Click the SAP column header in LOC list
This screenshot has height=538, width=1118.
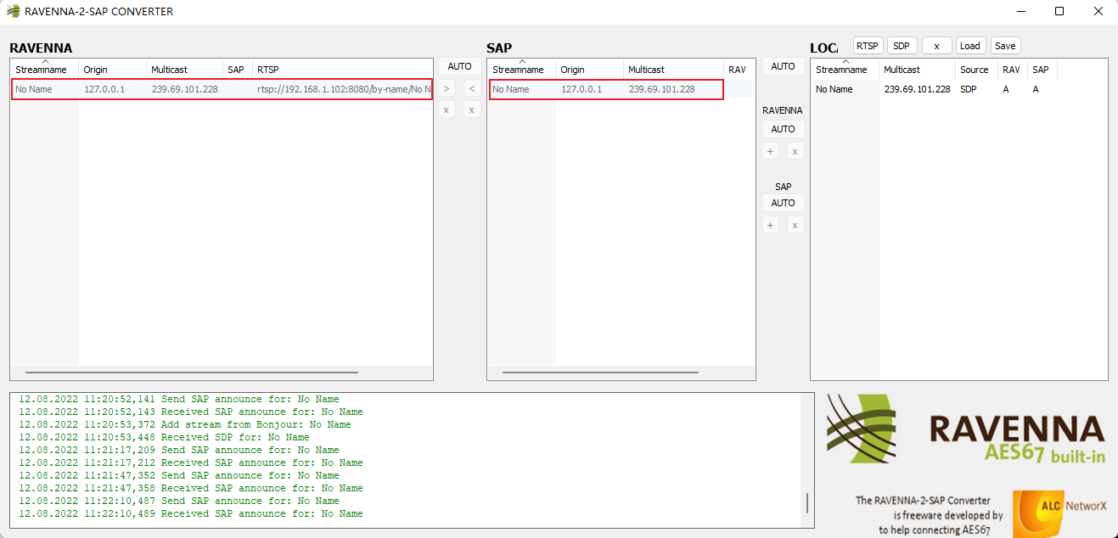1042,70
